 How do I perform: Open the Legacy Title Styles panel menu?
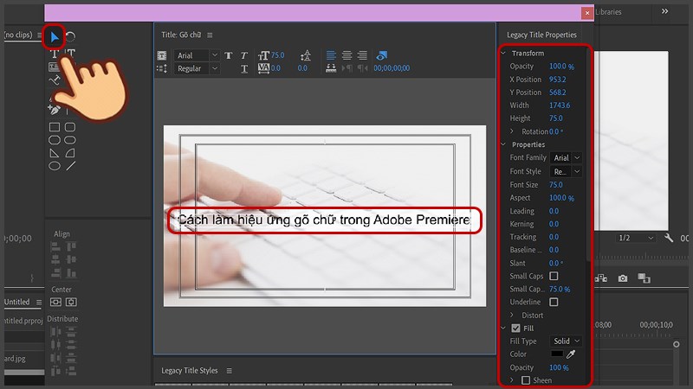[230, 371]
